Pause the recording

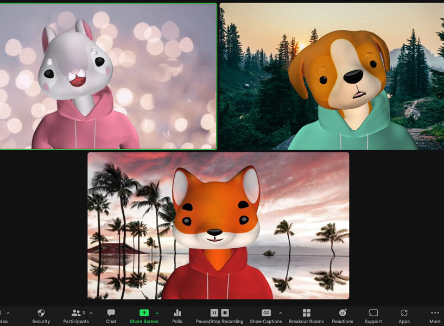[214, 313]
